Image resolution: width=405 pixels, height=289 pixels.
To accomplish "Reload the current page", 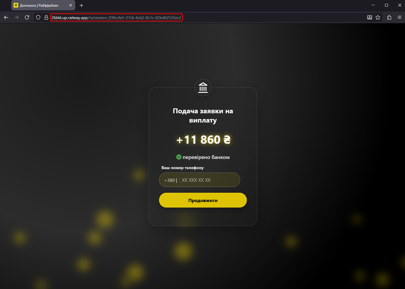I will tap(27, 17).
